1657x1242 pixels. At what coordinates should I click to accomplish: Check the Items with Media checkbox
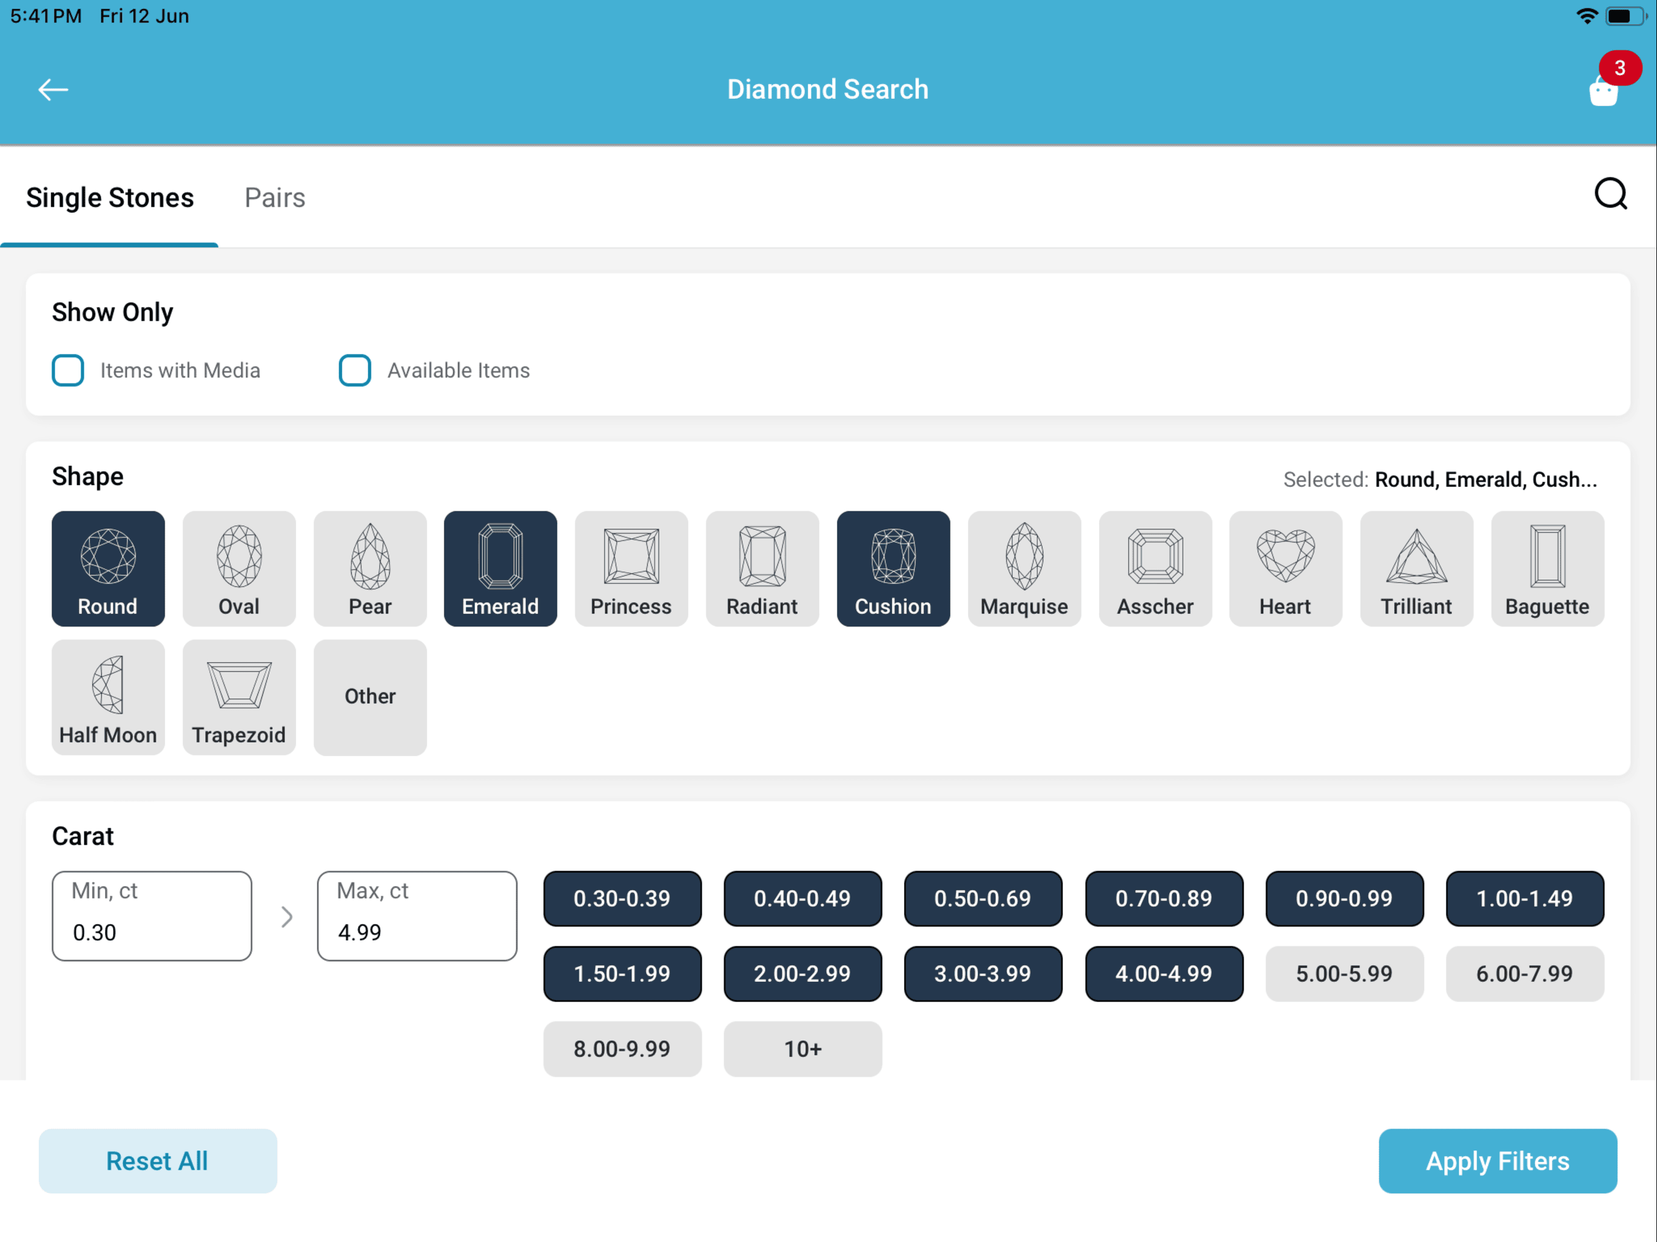68,370
